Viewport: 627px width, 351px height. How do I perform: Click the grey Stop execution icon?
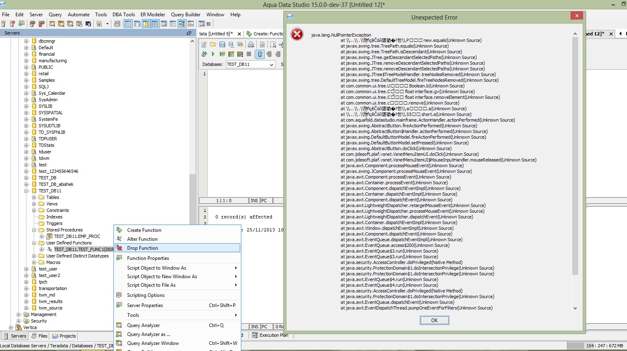coord(249,54)
